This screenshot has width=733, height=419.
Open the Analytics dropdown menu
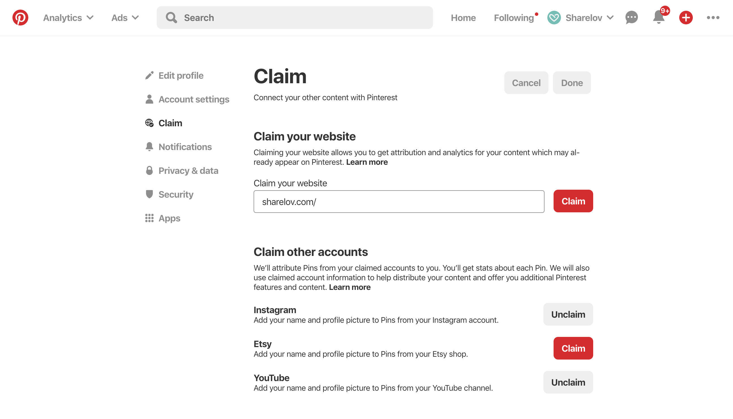pos(68,18)
